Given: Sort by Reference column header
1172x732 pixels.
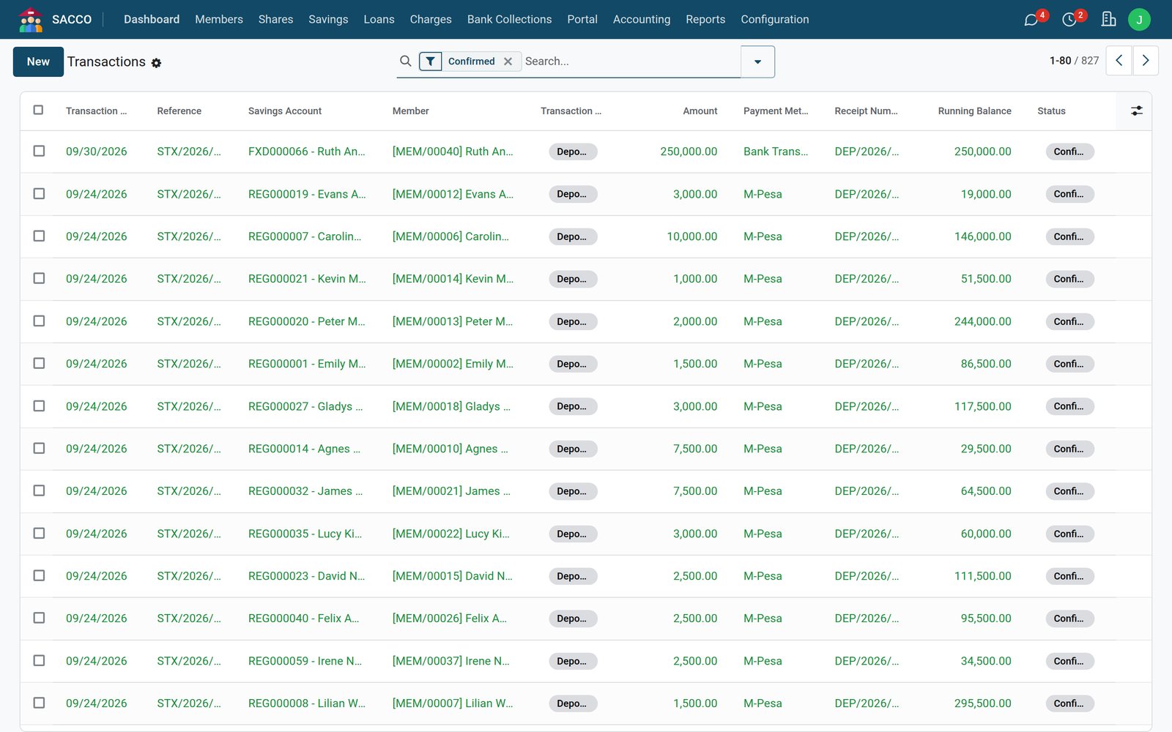Looking at the screenshot, I should [x=179, y=111].
